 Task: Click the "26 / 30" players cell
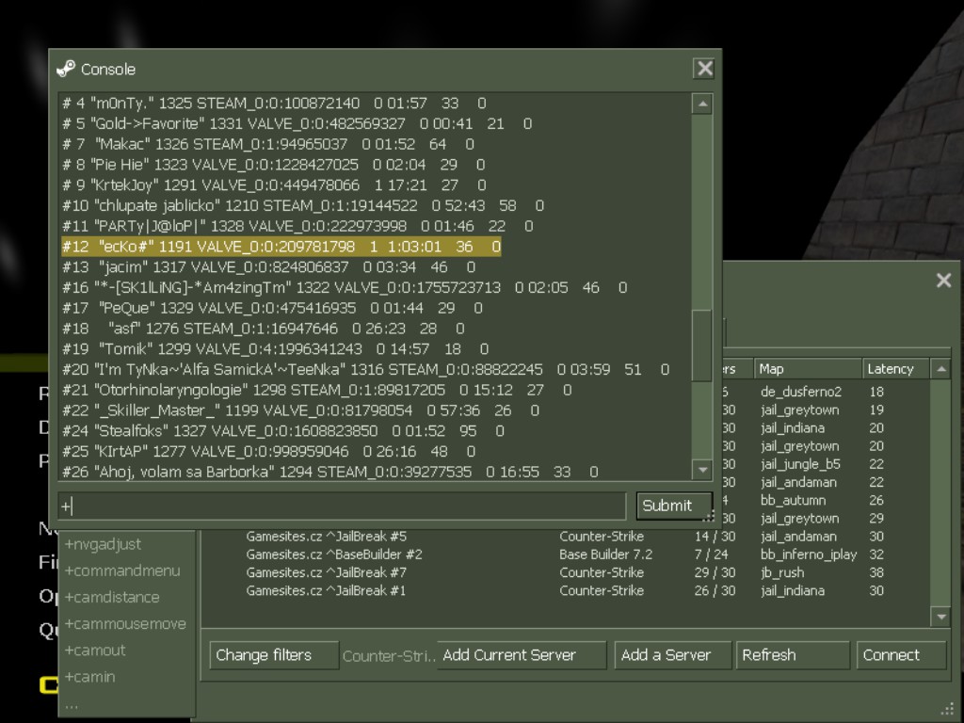click(715, 591)
